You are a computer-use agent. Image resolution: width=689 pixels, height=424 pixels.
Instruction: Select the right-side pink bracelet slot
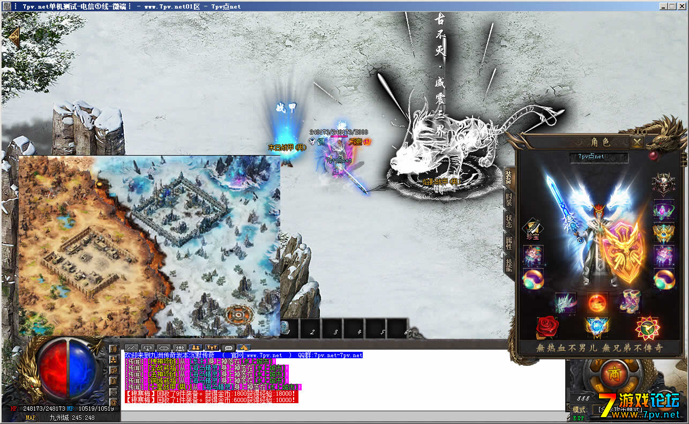coord(663,256)
